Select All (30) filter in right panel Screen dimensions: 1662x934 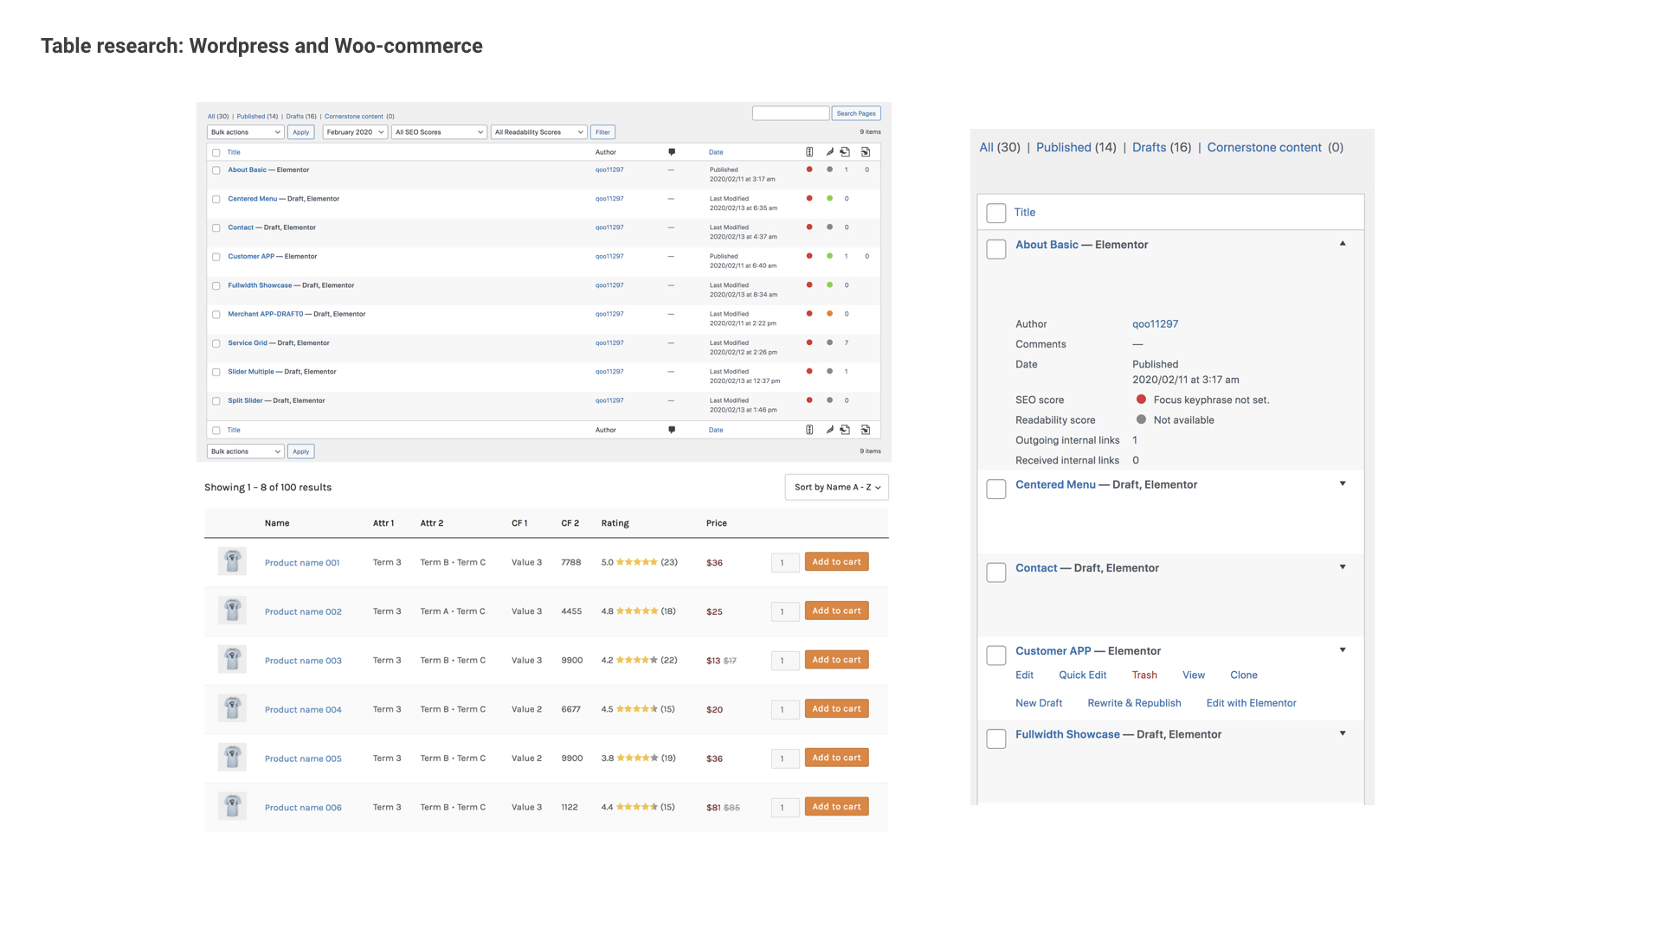[1000, 147]
